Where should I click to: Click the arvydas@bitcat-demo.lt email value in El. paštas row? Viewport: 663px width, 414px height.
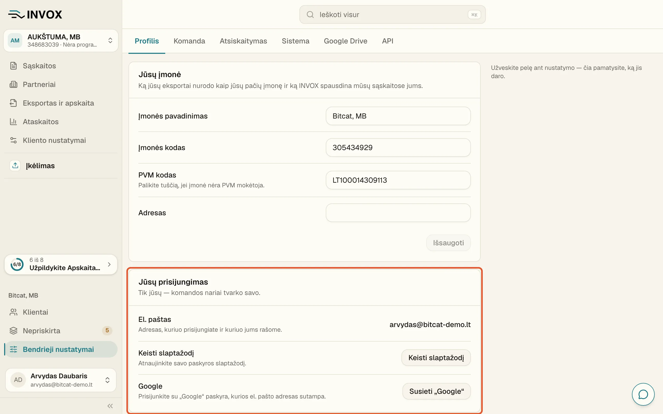(430, 324)
